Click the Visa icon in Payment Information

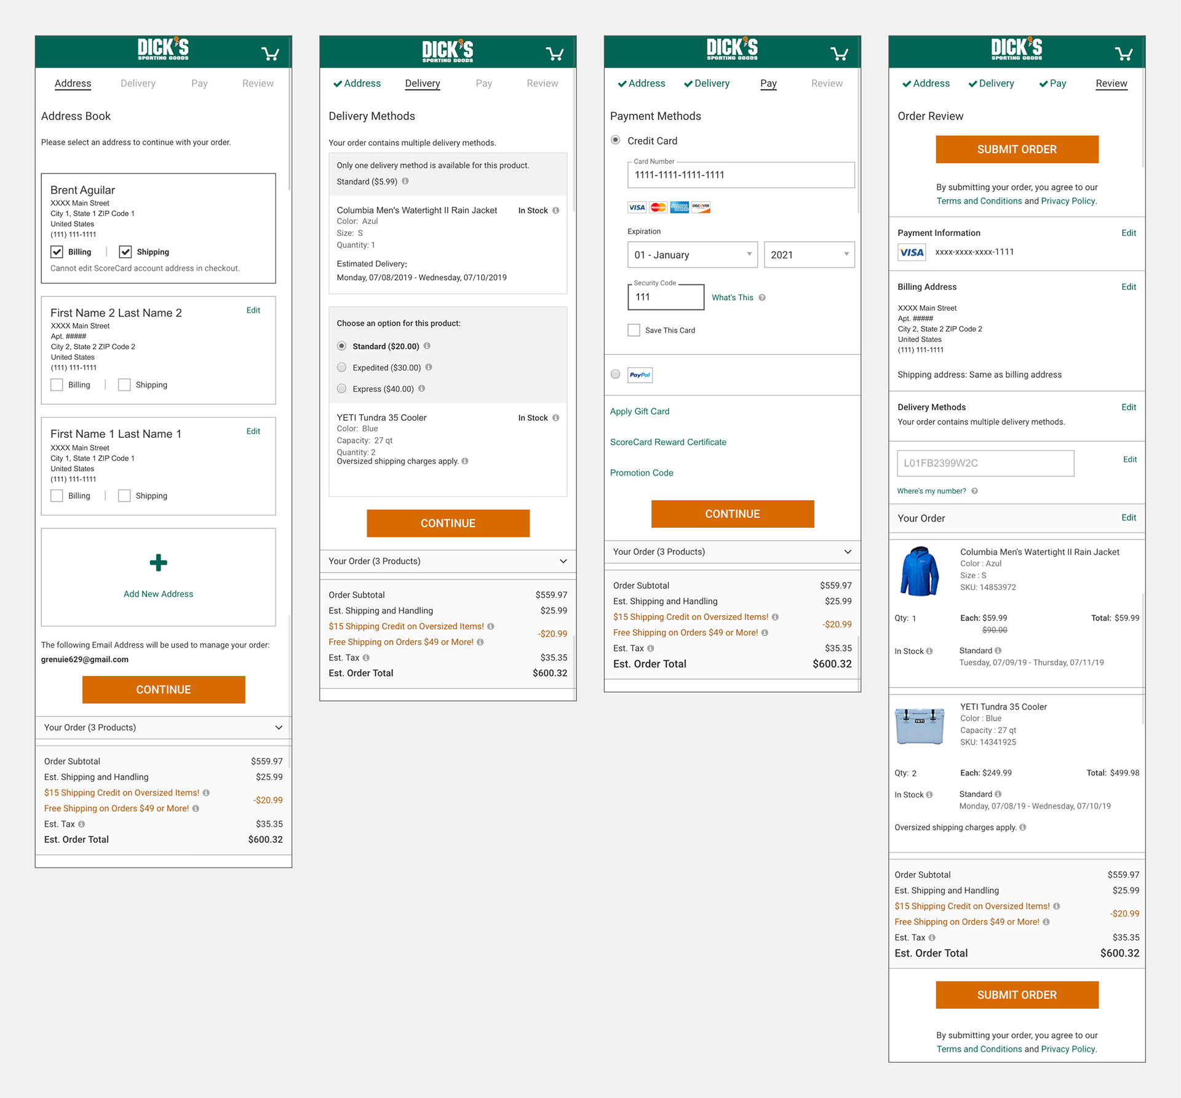point(912,252)
